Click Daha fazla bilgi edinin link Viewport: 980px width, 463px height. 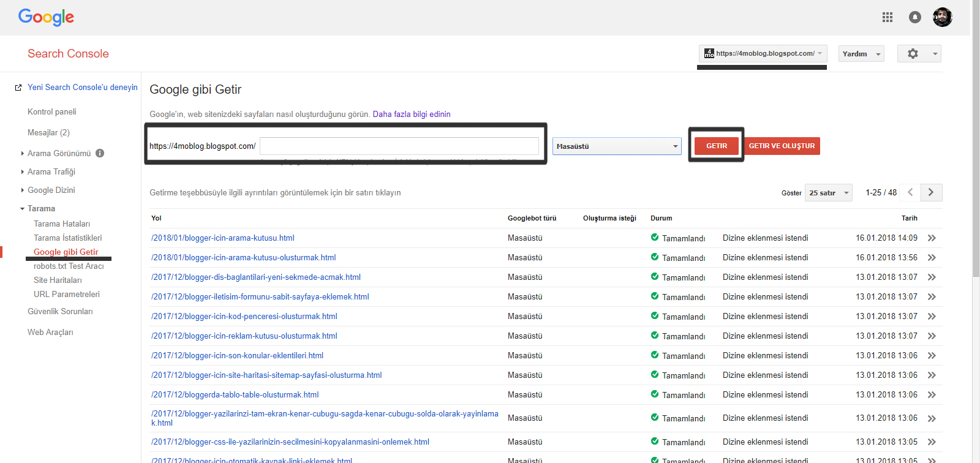(412, 114)
